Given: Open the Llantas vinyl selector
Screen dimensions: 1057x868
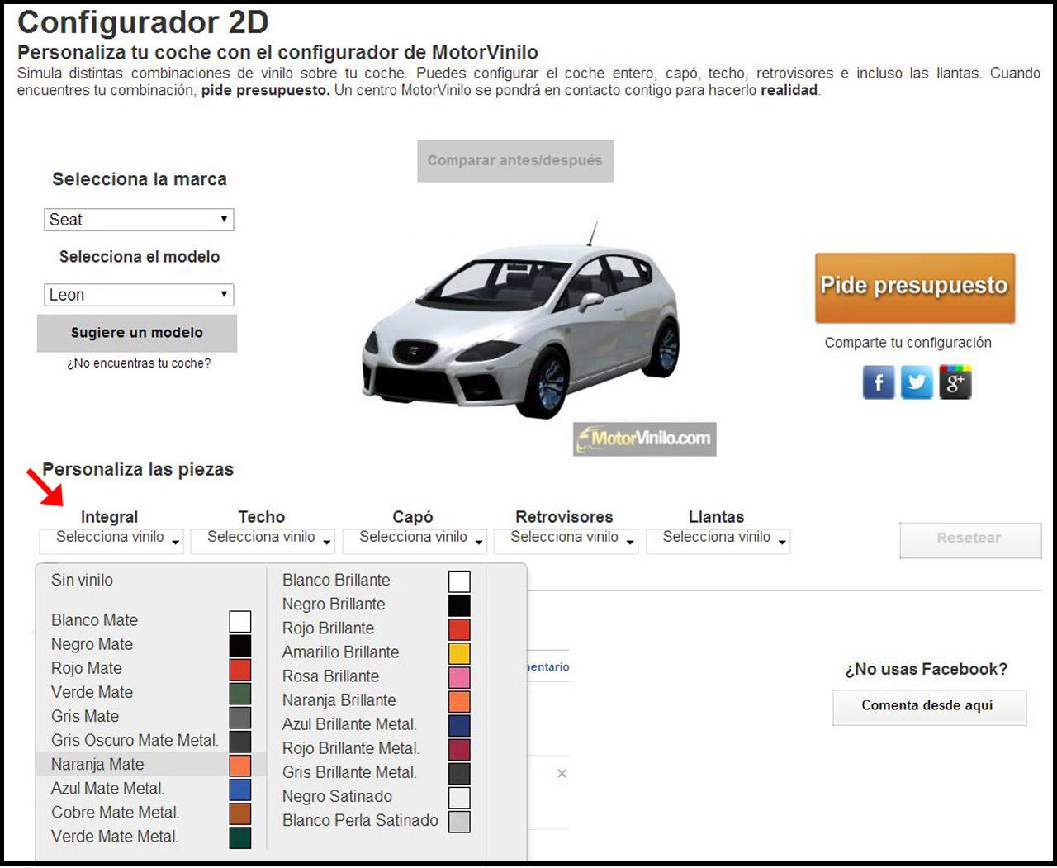Looking at the screenshot, I should tap(718, 540).
